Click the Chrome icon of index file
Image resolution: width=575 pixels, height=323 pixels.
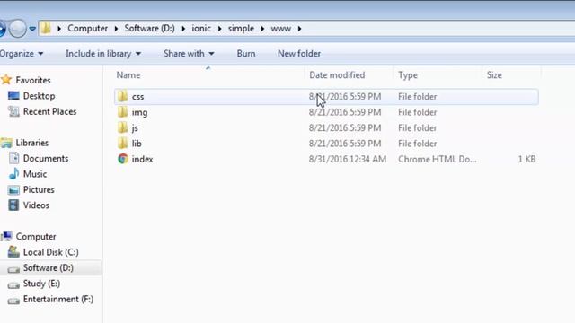click(x=123, y=159)
